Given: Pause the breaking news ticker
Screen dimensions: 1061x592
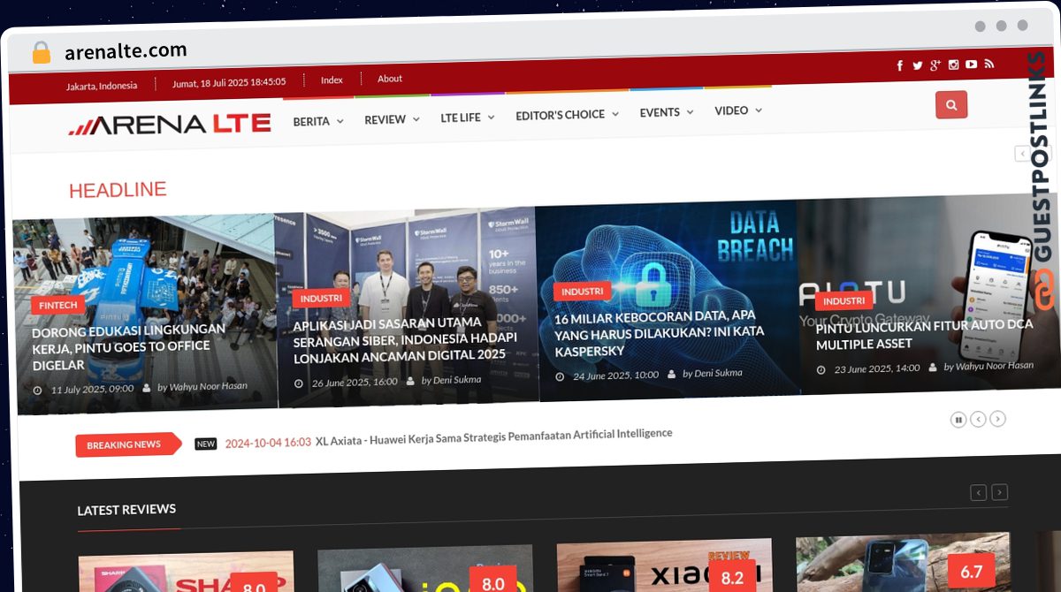Looking at the screenshot, I should click(958, 420).
